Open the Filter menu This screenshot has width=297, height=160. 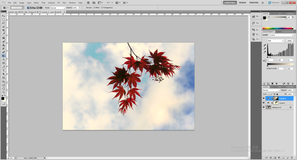point(43,2)
